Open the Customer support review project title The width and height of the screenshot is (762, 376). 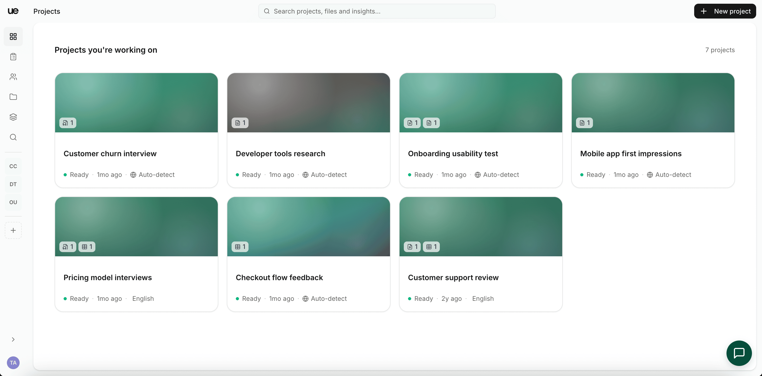click(453, 277)
